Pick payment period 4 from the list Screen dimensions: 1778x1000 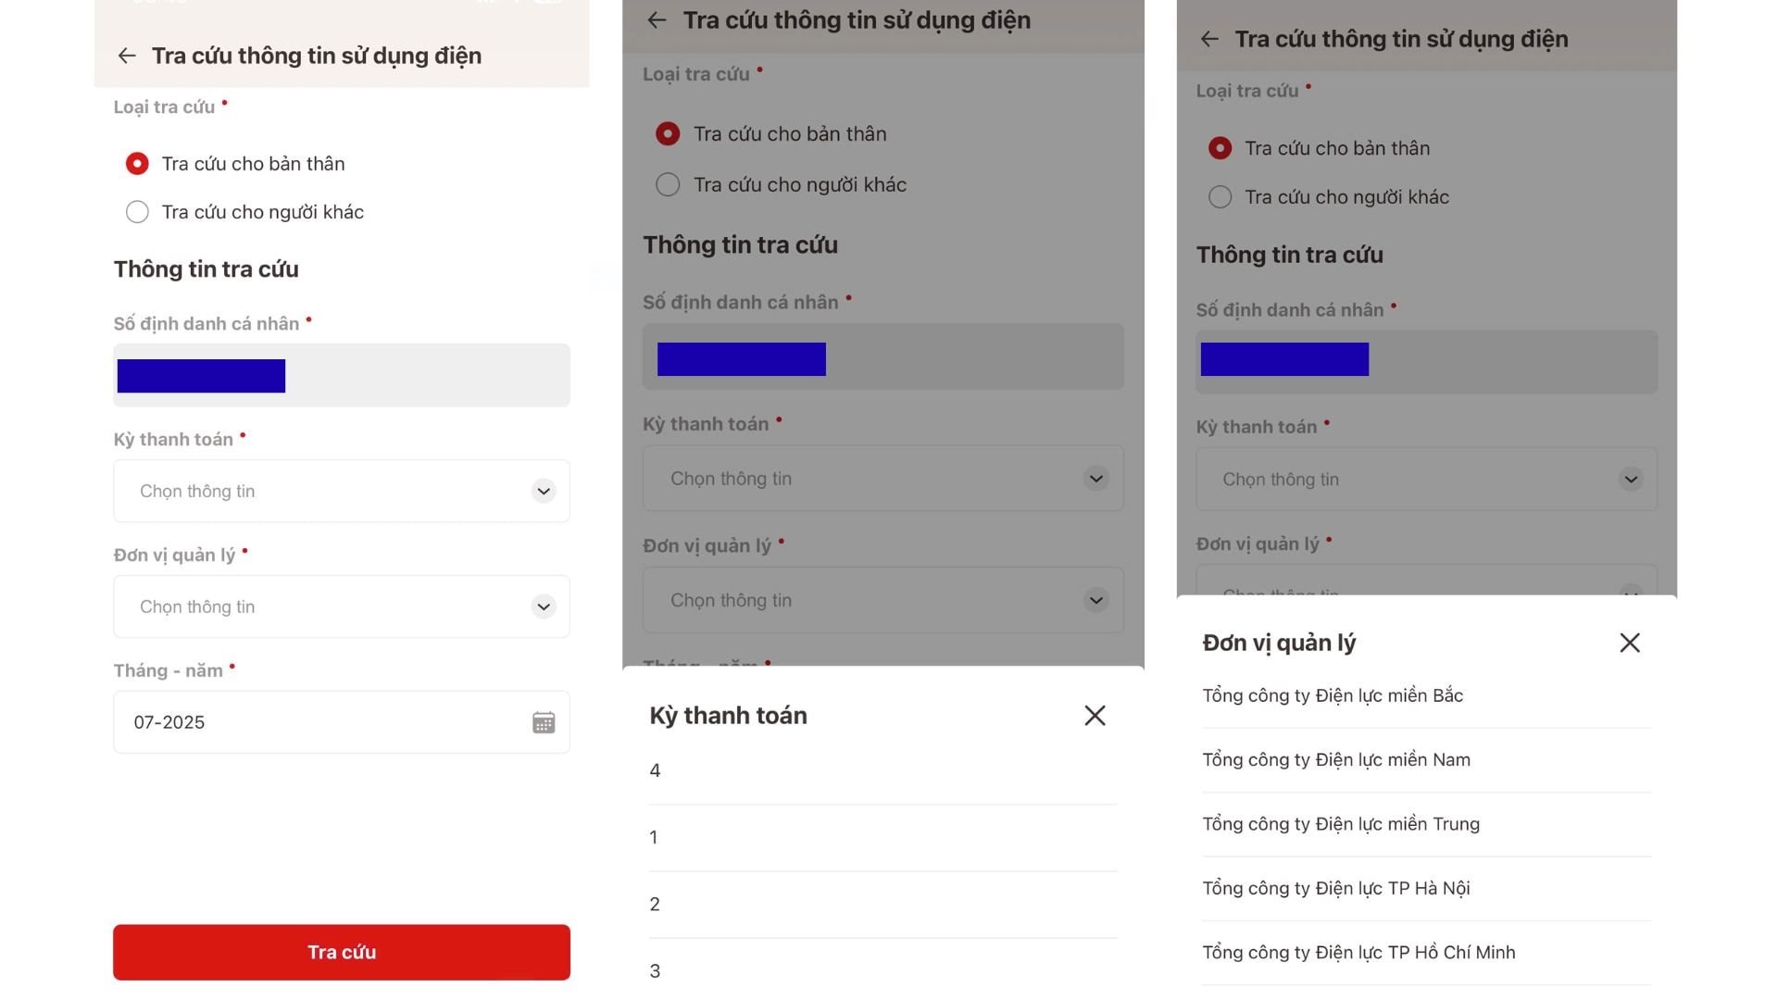click(883, 770)
